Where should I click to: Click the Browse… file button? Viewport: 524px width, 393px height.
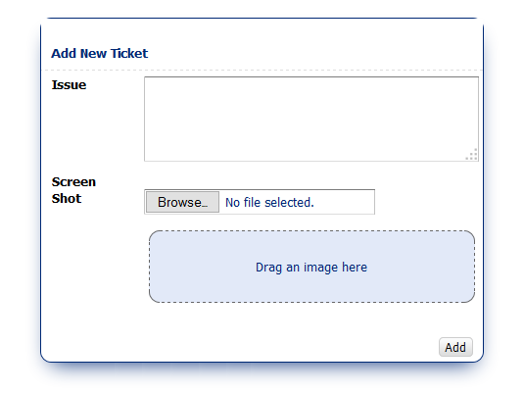182,202
